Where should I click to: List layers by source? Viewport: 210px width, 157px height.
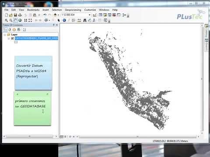pos(10,30)
